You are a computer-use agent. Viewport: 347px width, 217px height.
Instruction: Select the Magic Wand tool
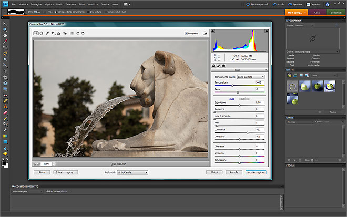click(5, 59)
